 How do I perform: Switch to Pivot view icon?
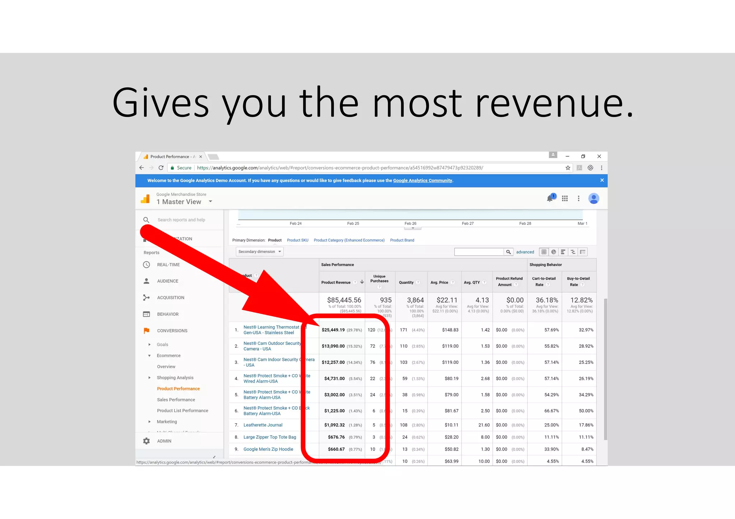(583, 252)
